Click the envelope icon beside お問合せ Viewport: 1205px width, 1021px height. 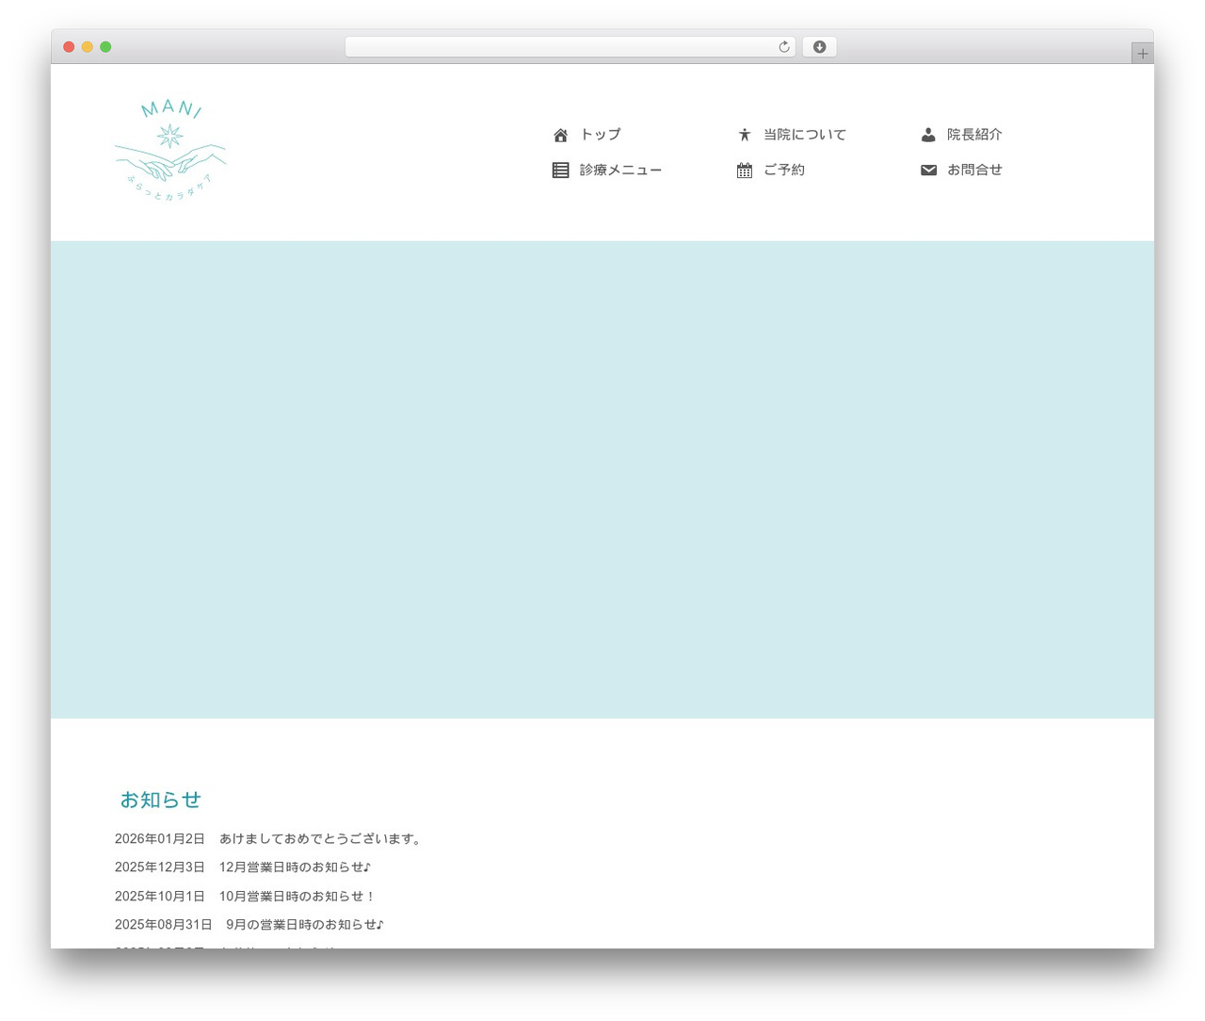click(x=928, y=170)
